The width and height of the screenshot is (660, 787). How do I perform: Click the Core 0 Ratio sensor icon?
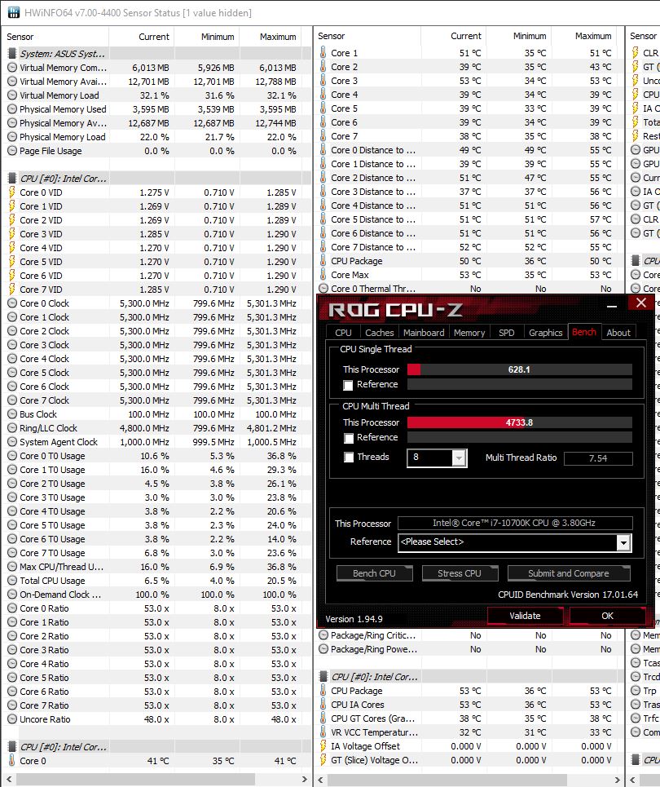point(12,608)
